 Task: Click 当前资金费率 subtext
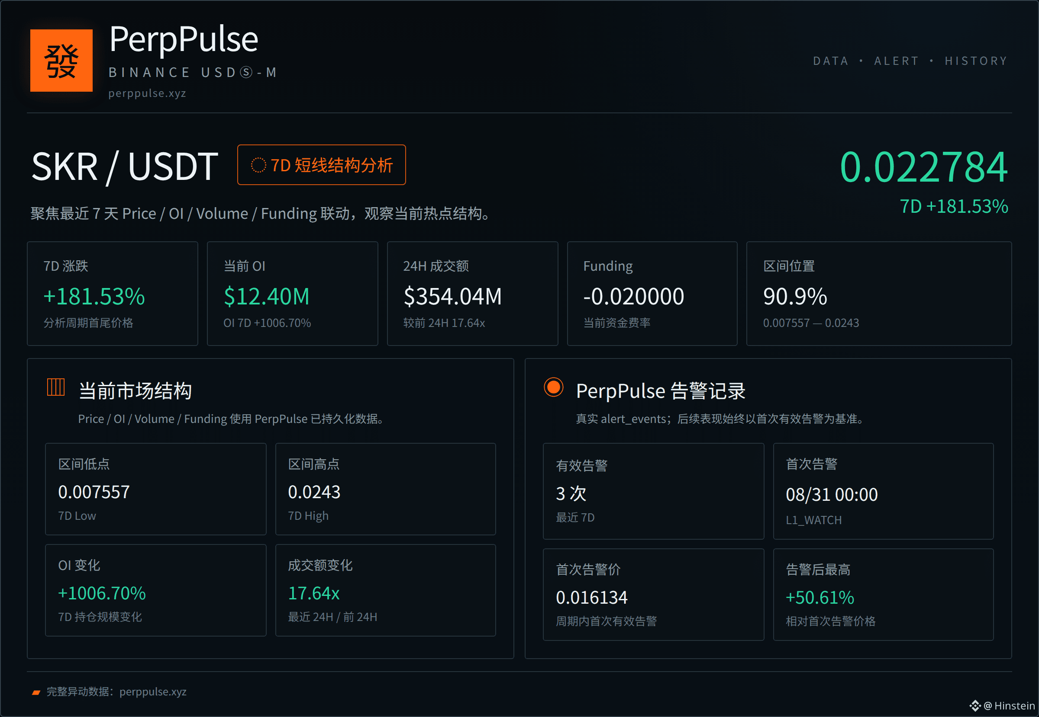[x=616, y=323]
